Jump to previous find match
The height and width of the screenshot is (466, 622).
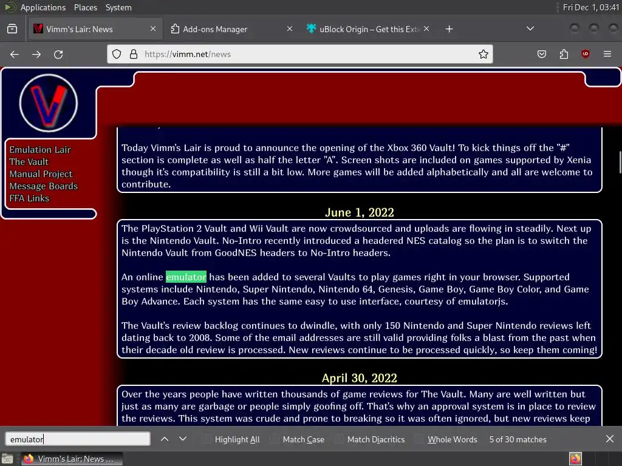[165, 439]
